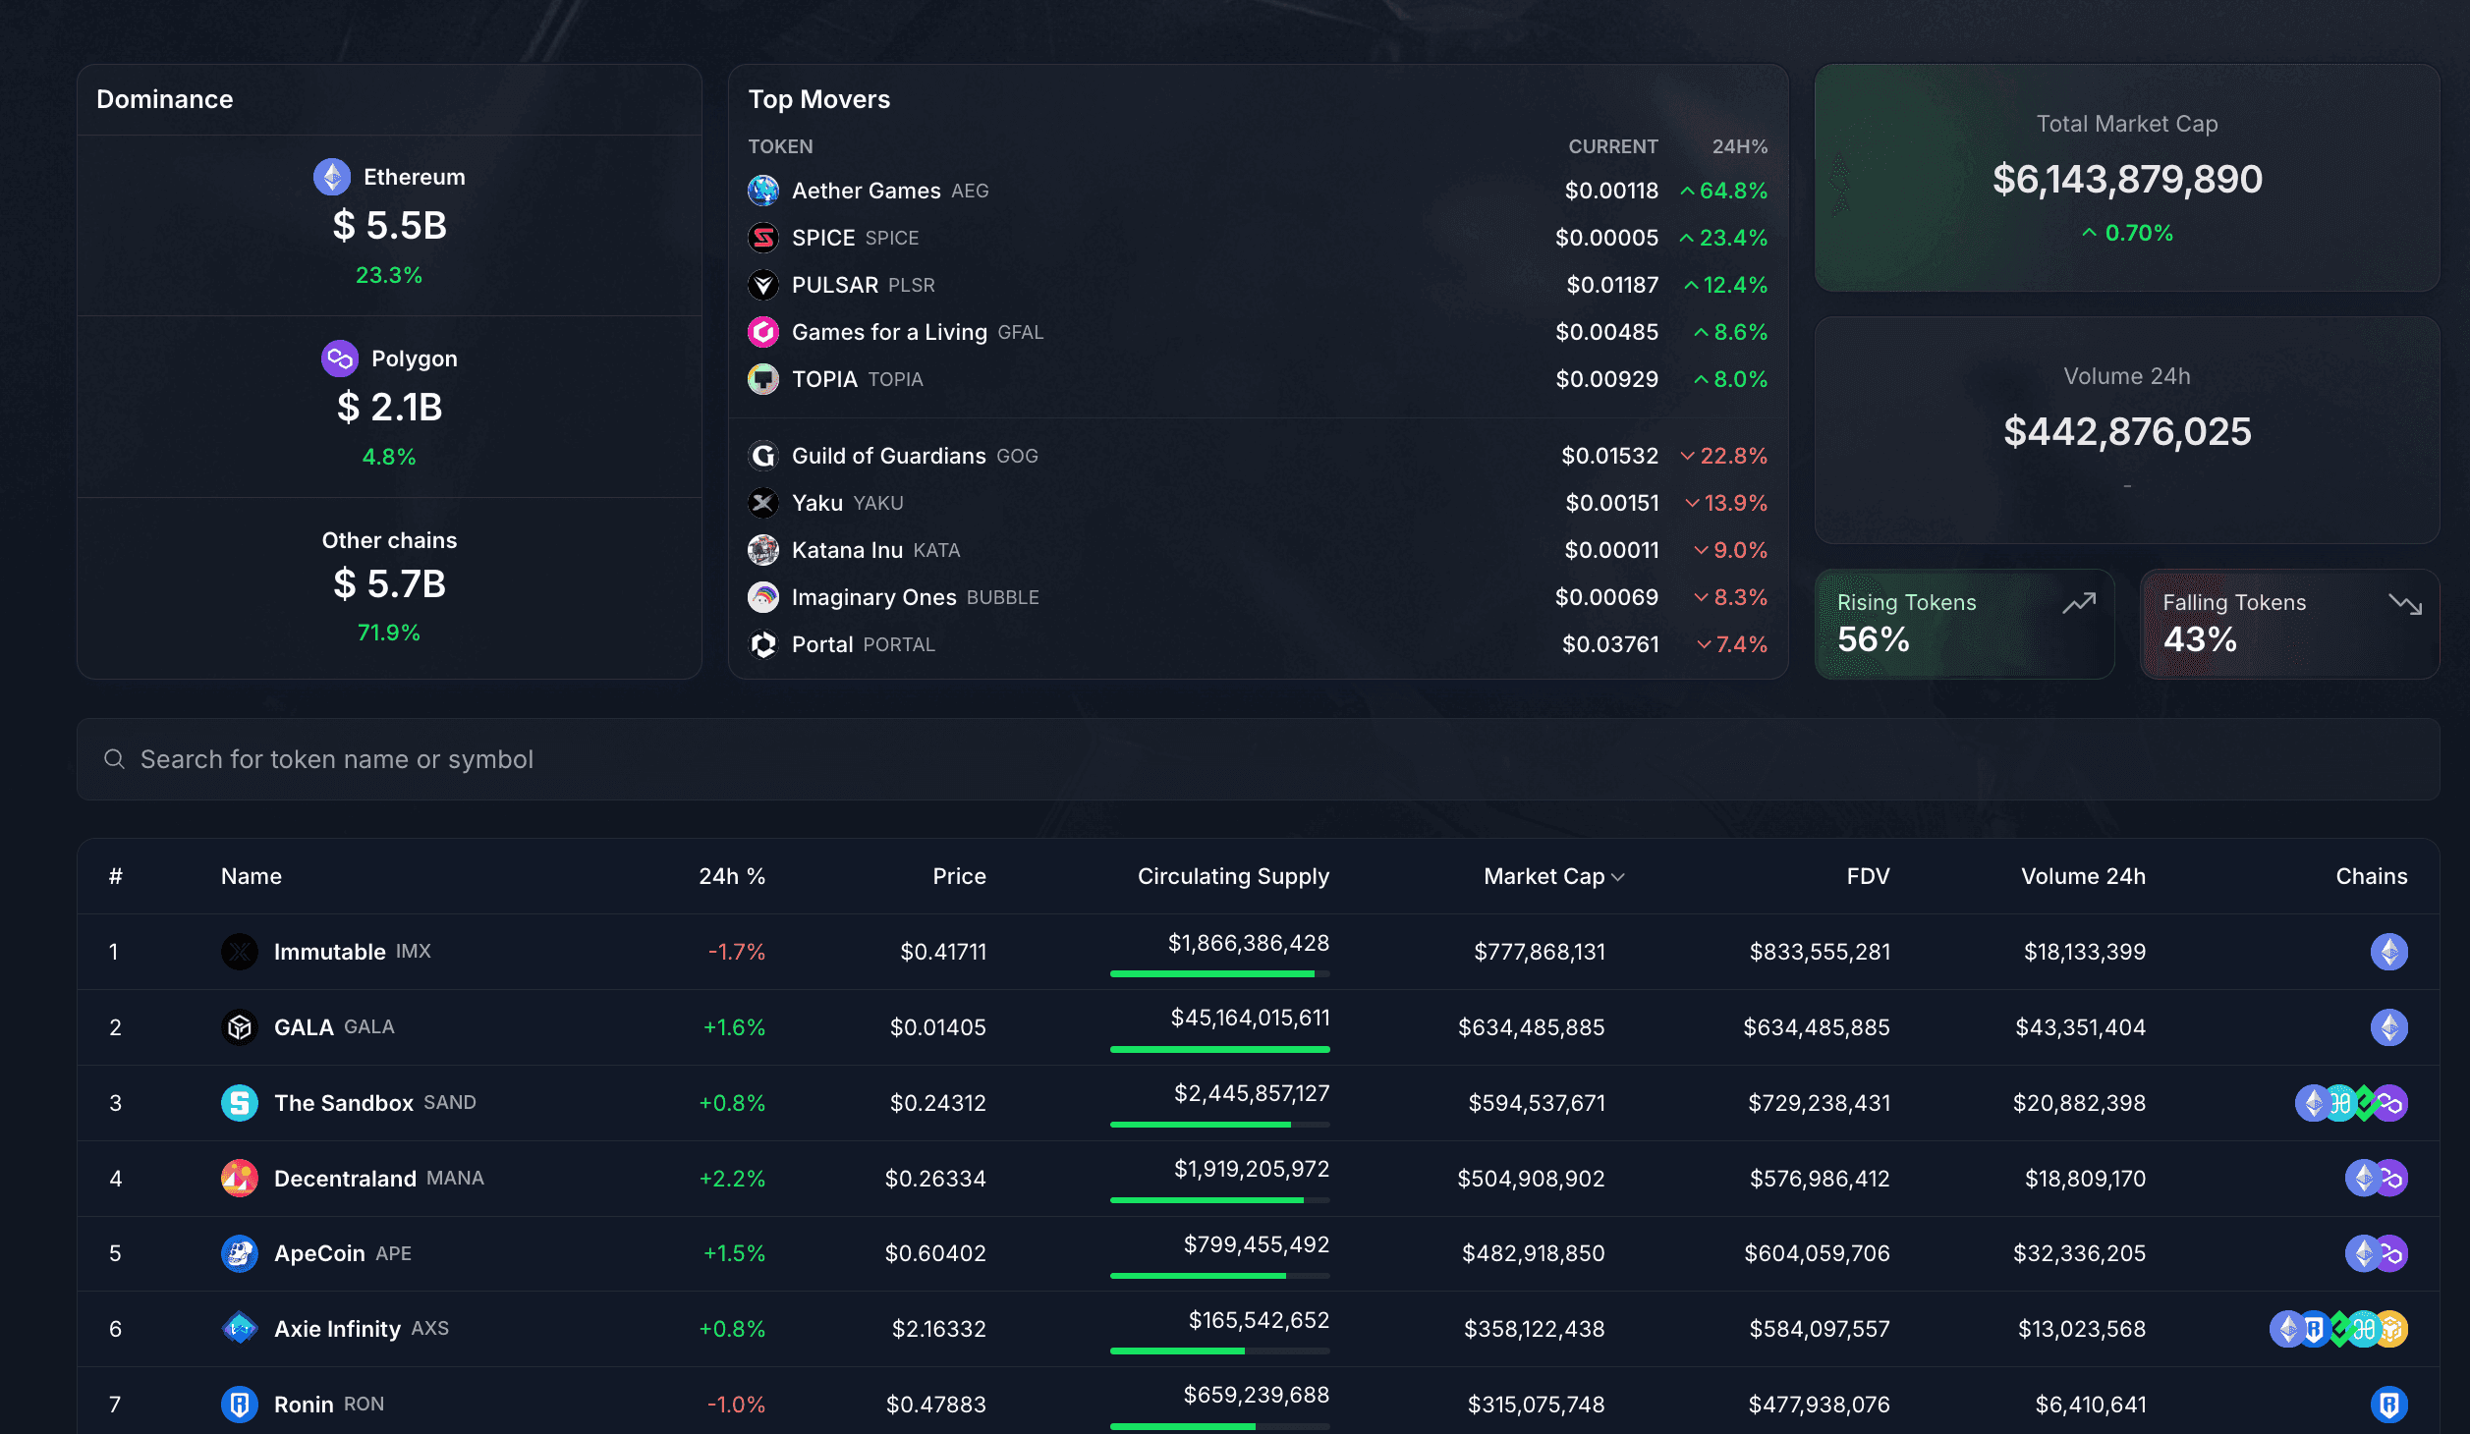This screenshot has width=2470, height=1434.
Task: Open The Sandbox token name link
Action: [x=344, y=1103]
